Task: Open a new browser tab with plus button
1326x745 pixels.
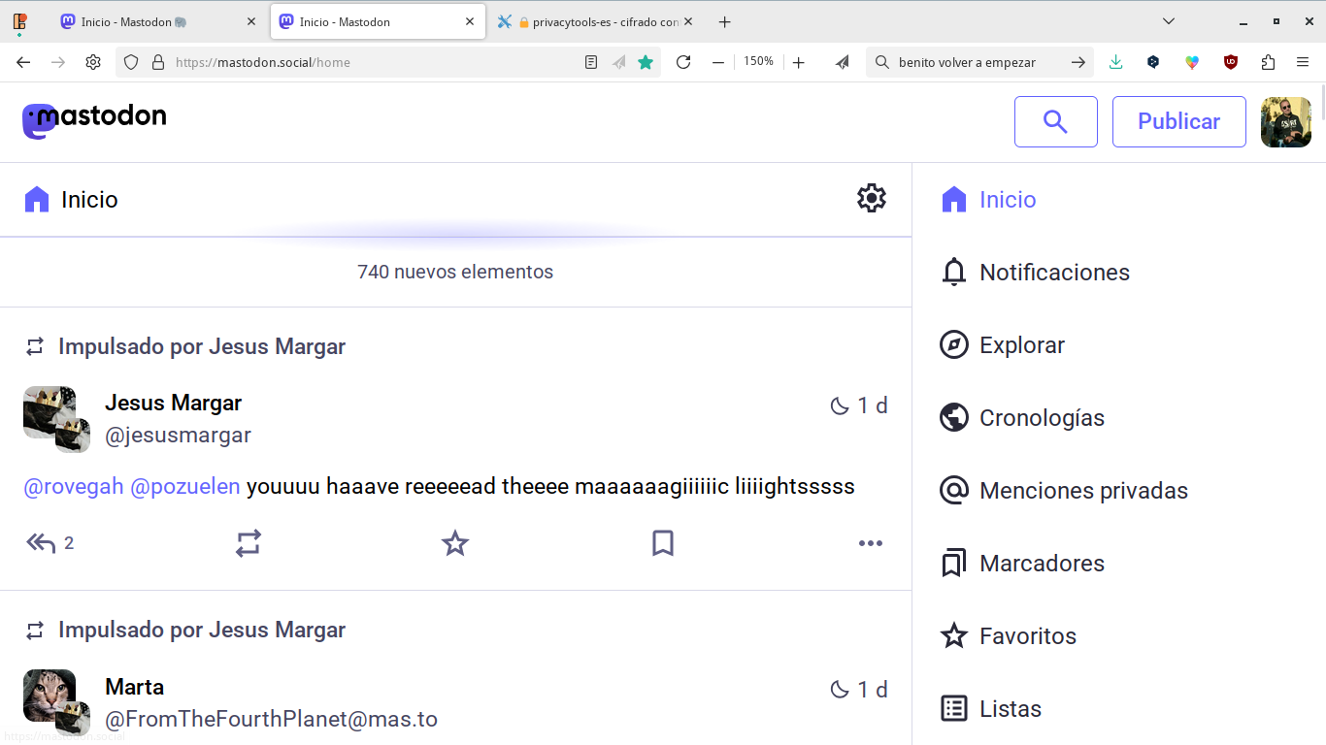Action: point(724,21)
